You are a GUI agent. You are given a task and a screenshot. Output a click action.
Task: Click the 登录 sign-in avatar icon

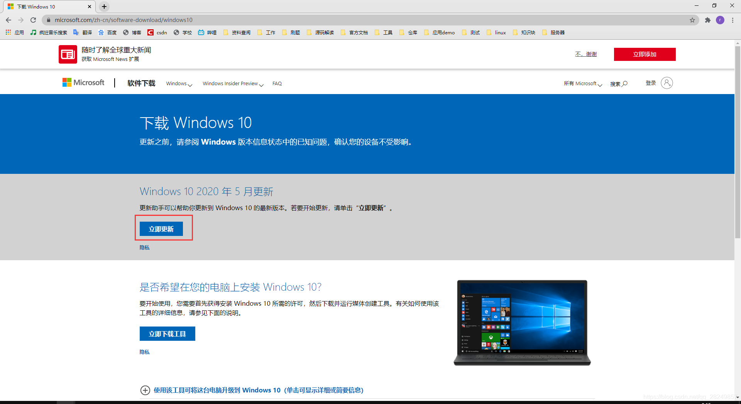[x=667, y=83]
